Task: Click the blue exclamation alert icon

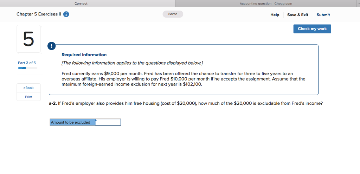Action: [x=52, y=46]
